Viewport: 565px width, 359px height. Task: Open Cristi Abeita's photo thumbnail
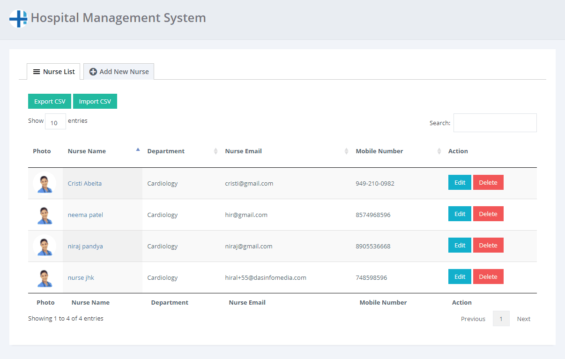pyautogui.click(x=45, y=183)
